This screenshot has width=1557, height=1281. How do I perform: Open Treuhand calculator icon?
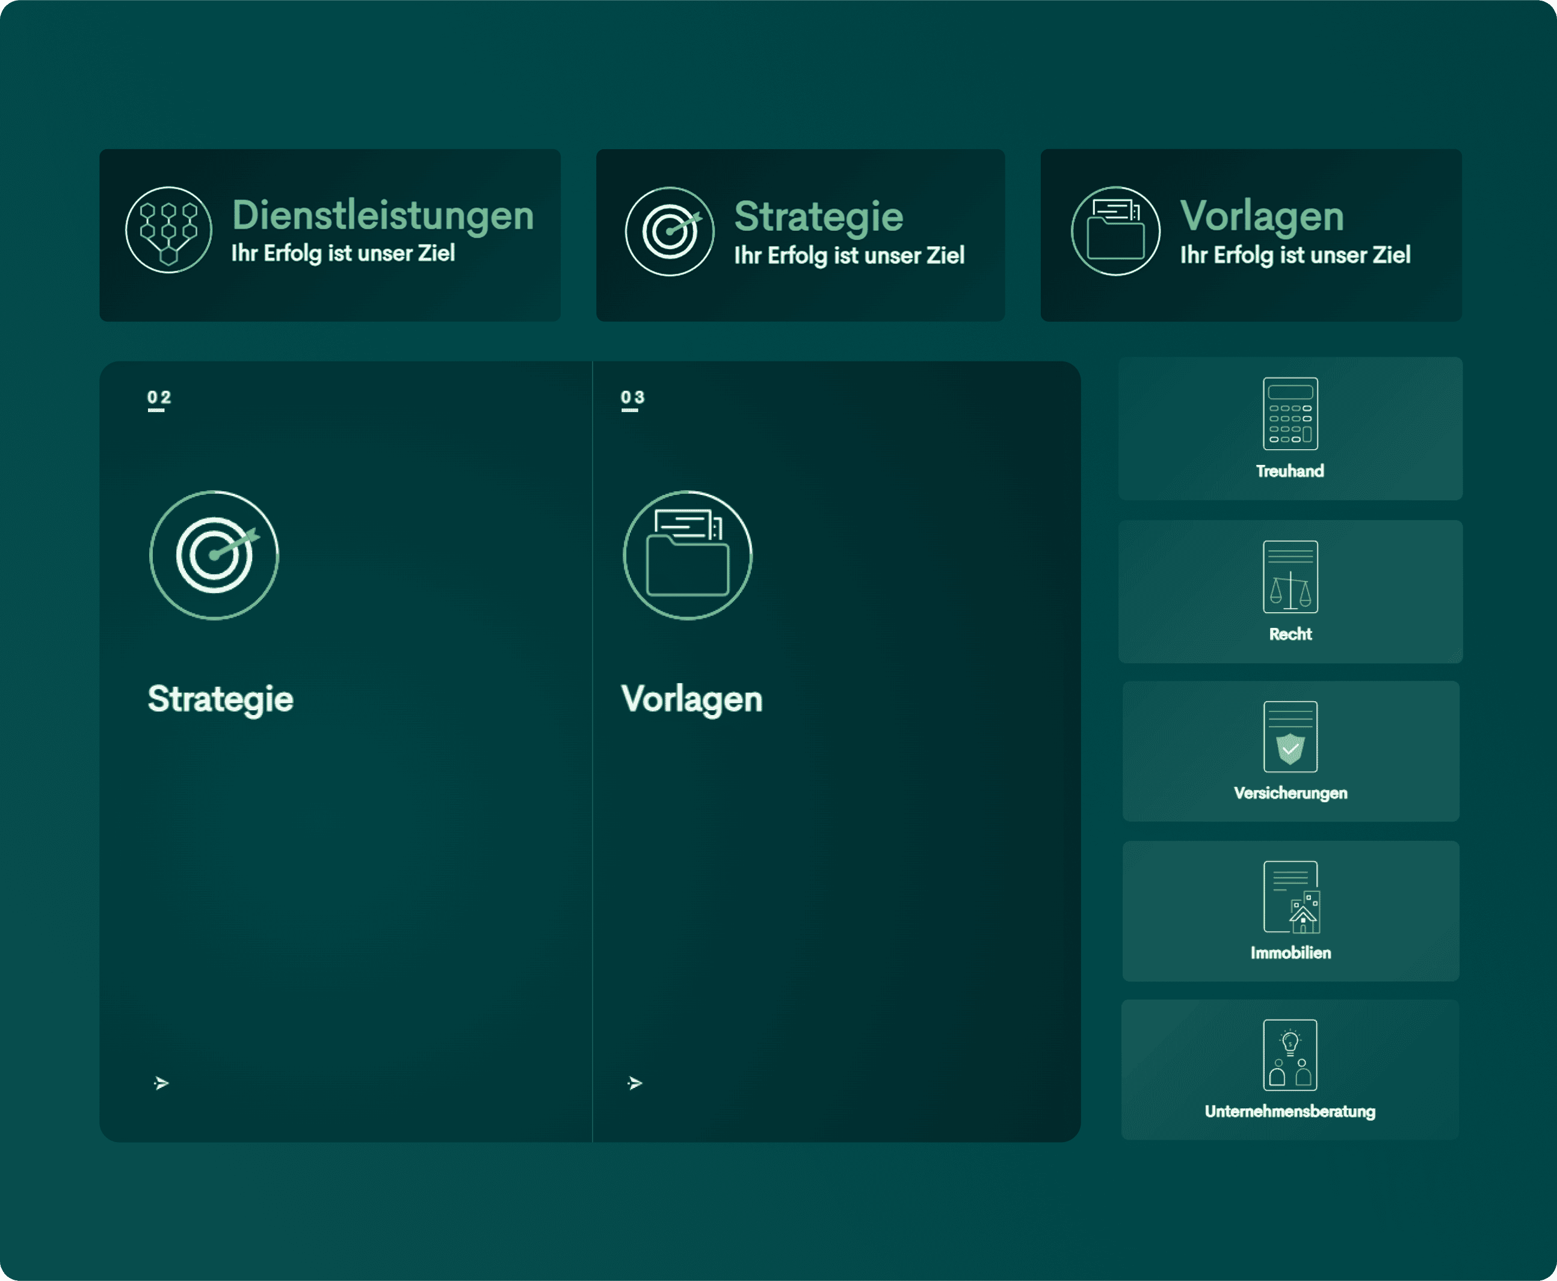point(1290,413)
